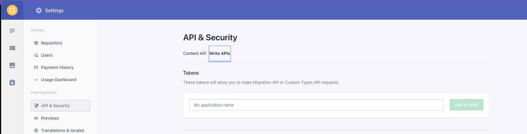Image resolution: width=527 pixels, height=134 pixels.
Task: Open the Media Library image icon
Action: click(12, 65)
